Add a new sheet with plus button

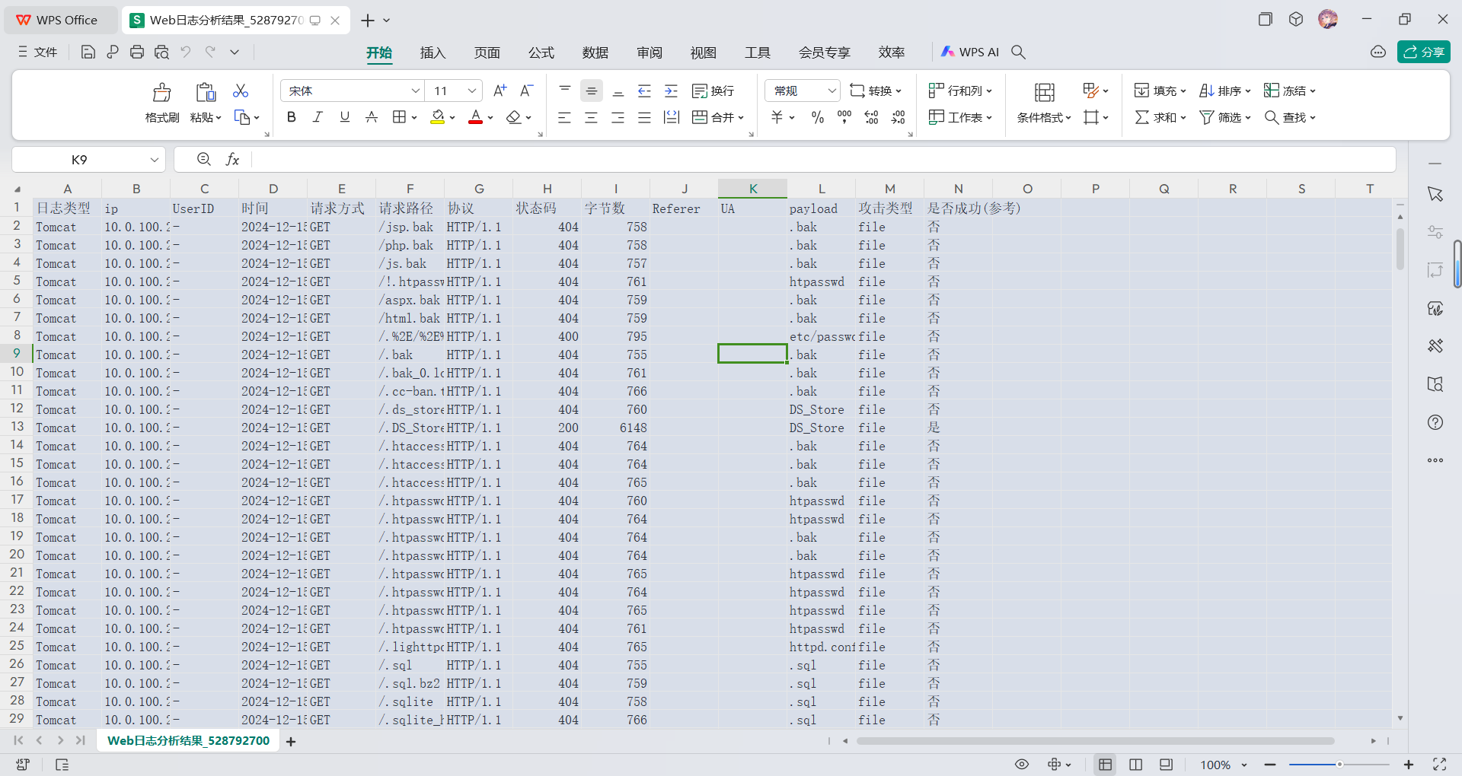click(291, 741)
